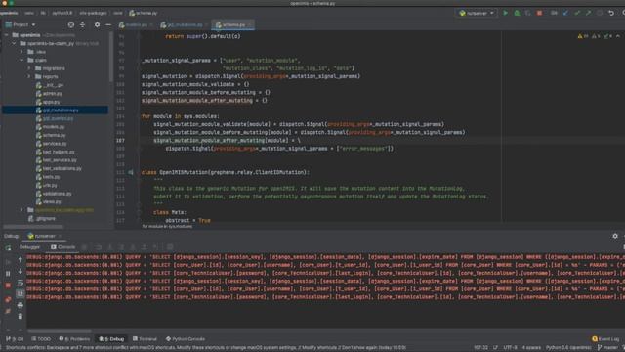Resume program in the debug sidebar
Image resolution: width=625 pixels, height=352 pixels.
pos(8,262)
